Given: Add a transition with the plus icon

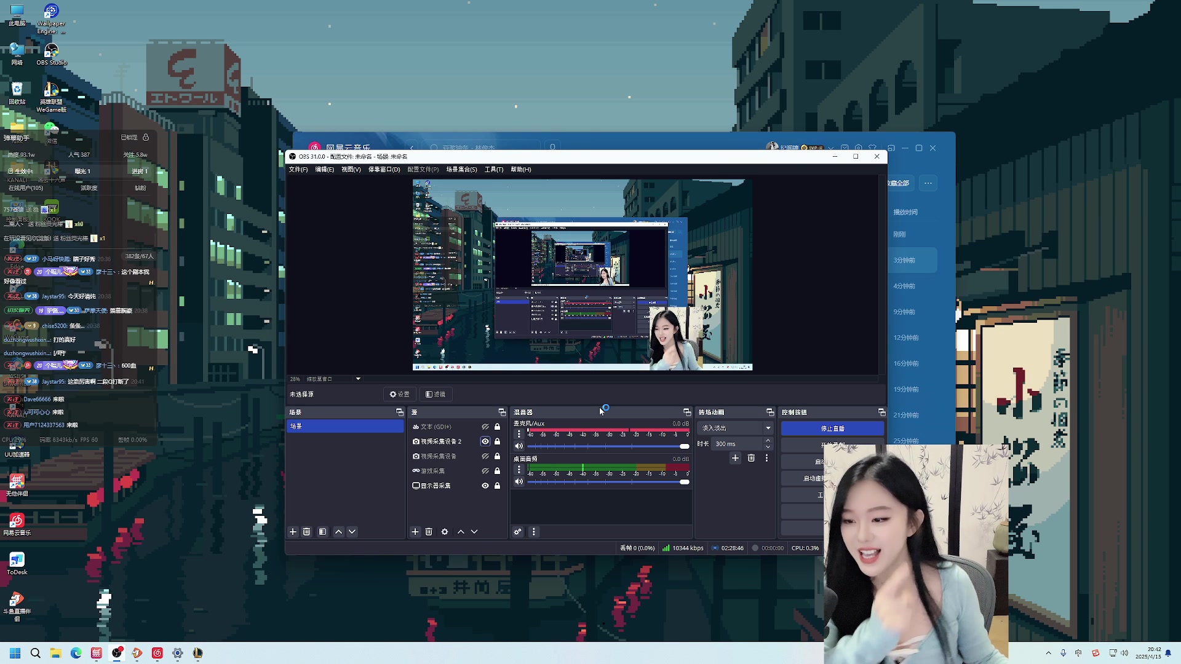Looking at the screenshot, I should point(735,458).
